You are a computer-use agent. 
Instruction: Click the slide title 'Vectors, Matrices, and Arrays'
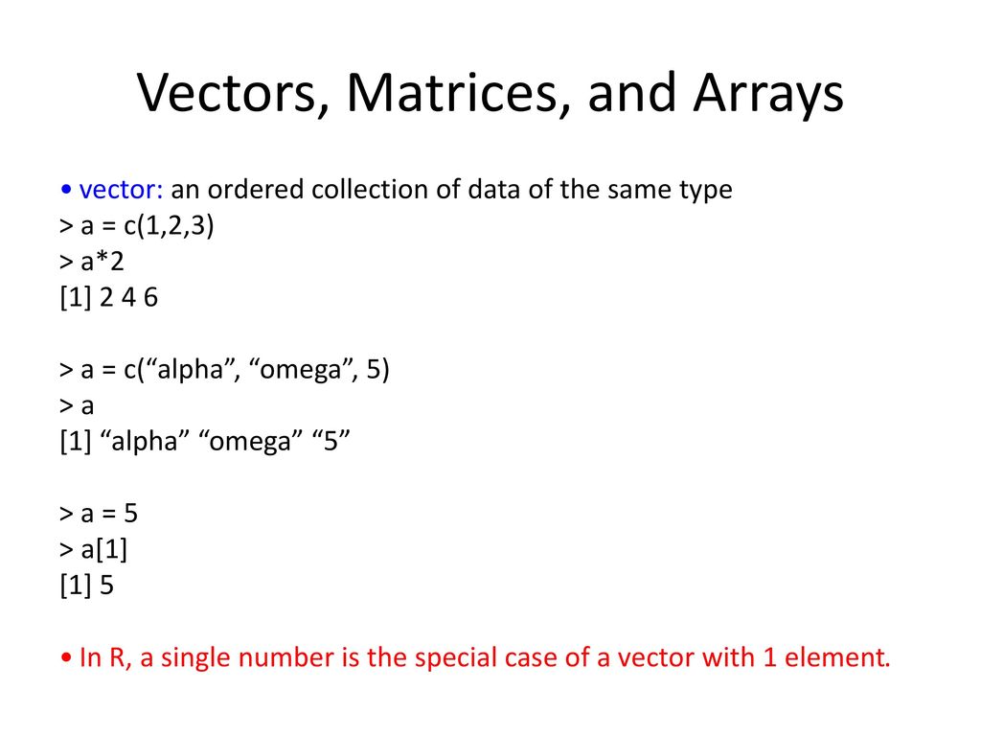coord(490,94)
